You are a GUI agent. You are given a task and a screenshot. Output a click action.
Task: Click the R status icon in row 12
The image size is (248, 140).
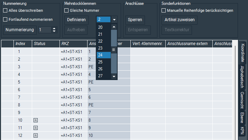[35, 135]
